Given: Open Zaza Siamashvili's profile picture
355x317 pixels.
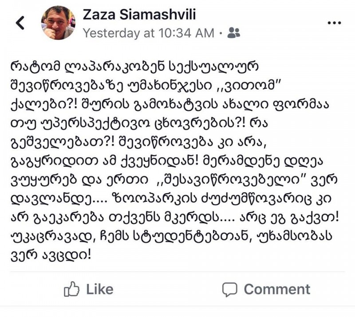Looking at the screenshot, I should pyautogui.click(x=58, y=23).
